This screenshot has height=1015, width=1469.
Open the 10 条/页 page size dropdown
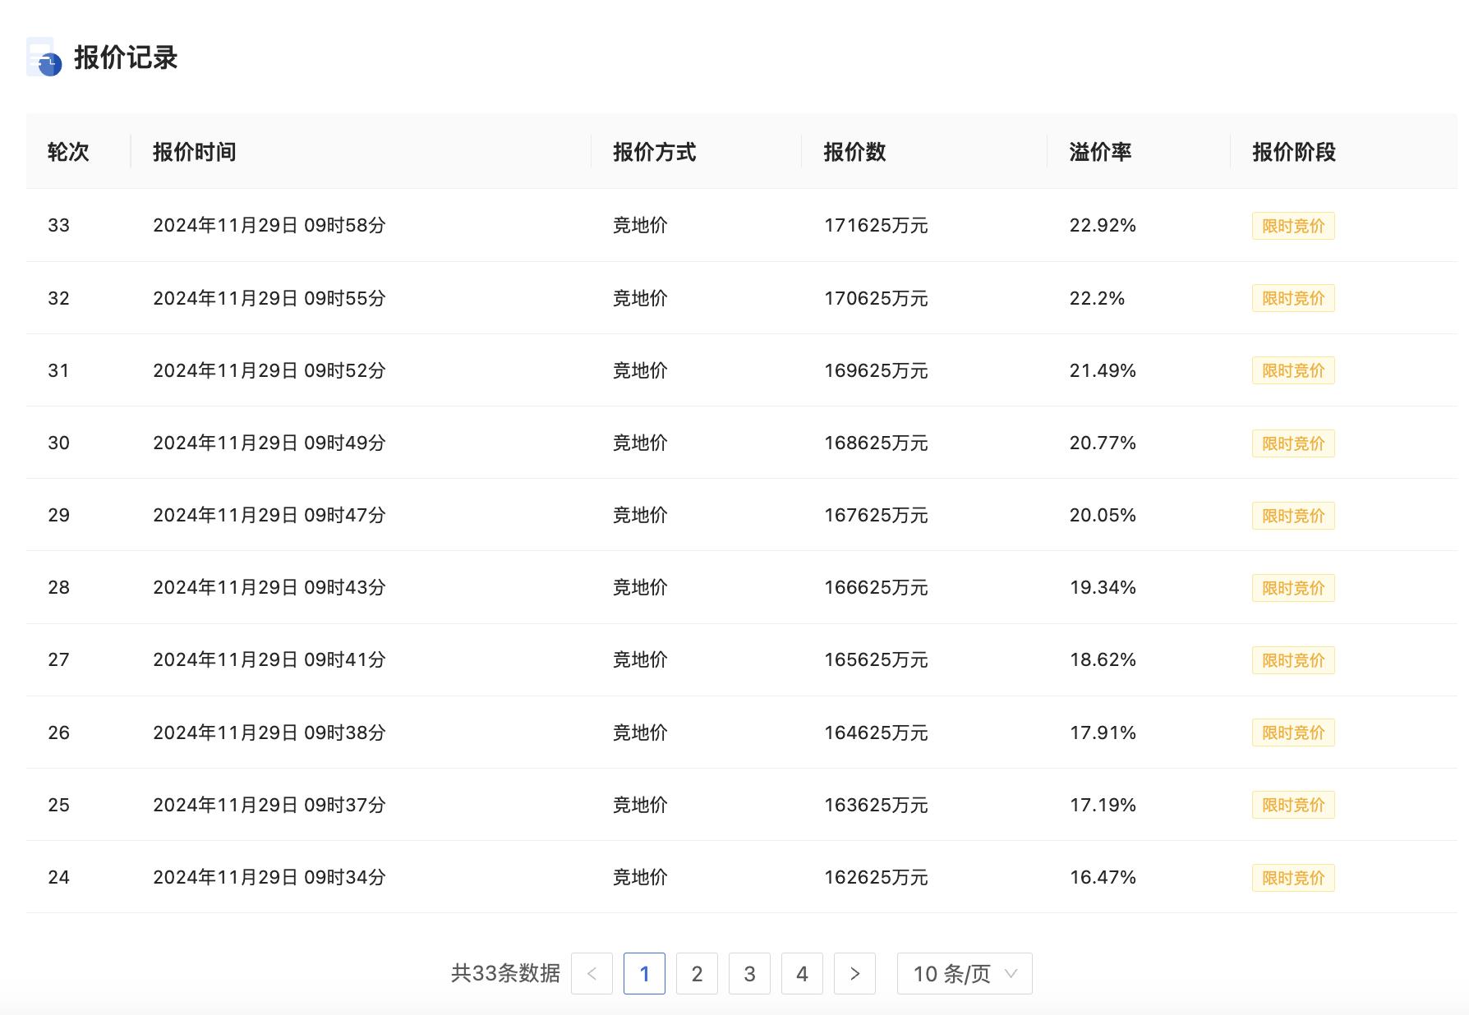point(965,973)
